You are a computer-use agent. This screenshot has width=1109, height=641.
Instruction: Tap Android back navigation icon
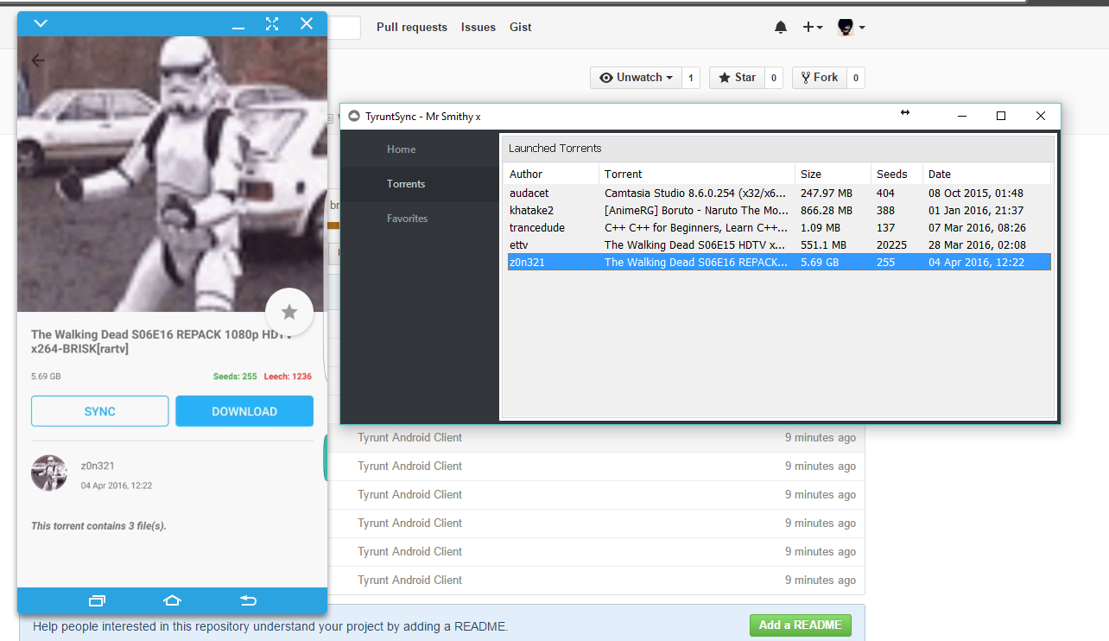click(x=249, y=600)
